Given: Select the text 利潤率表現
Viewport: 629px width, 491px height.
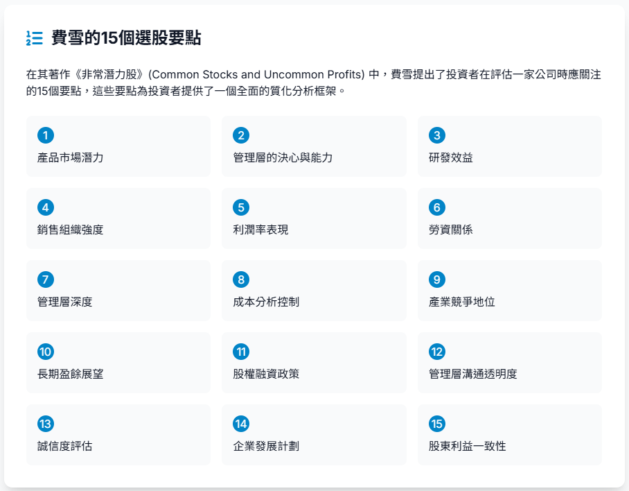Looking at the screenshot, I should (x=260, y=230).
